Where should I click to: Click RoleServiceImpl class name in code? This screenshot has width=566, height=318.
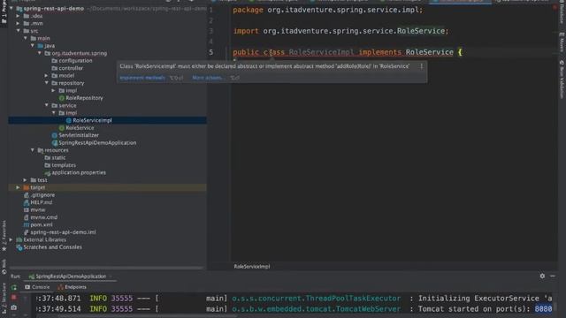321,52
